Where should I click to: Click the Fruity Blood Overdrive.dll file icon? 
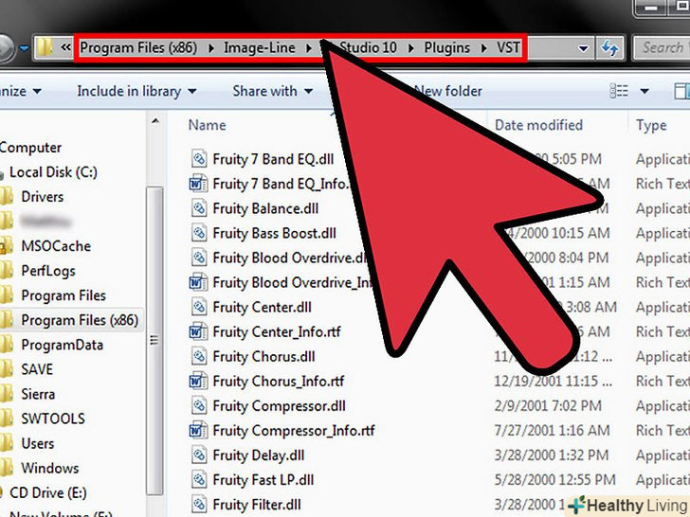tap(199, 258)
